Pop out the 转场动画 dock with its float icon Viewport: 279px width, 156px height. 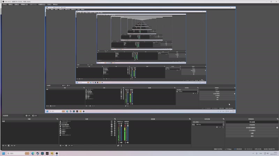224,119
